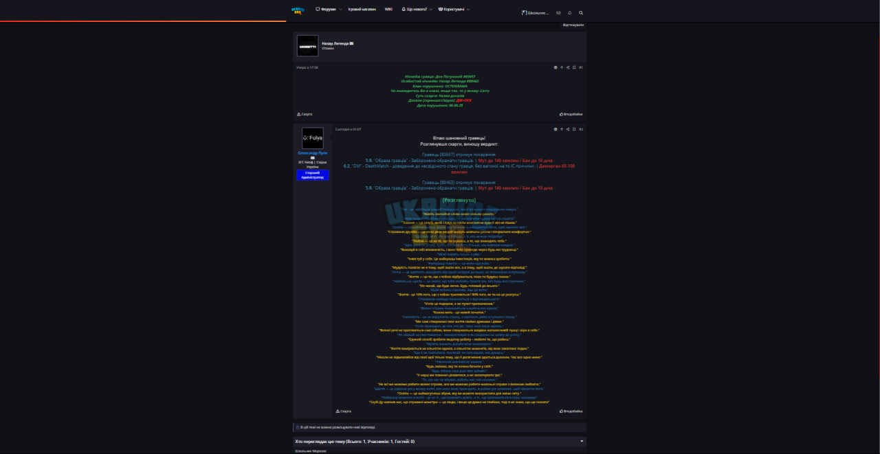
Task: Open the permalink #1 of the first post
Action: (581, 67)
